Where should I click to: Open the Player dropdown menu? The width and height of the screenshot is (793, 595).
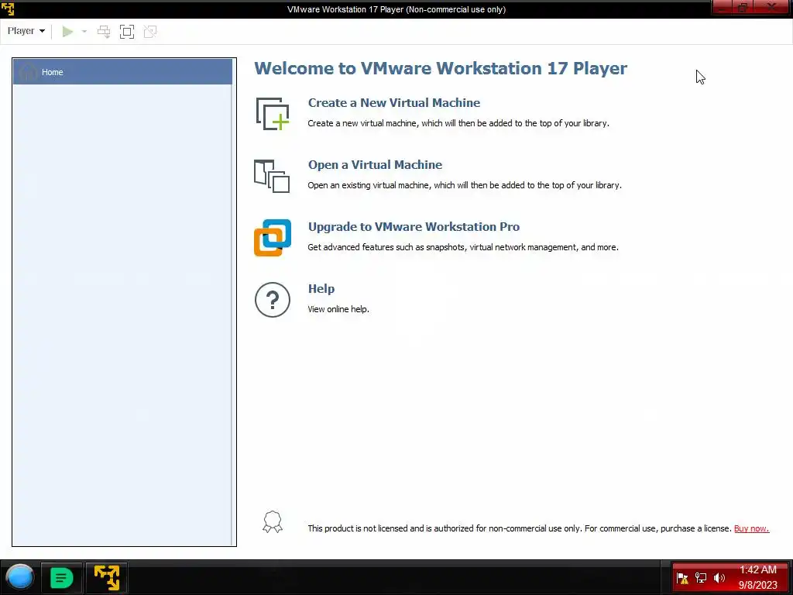(26, 31)
